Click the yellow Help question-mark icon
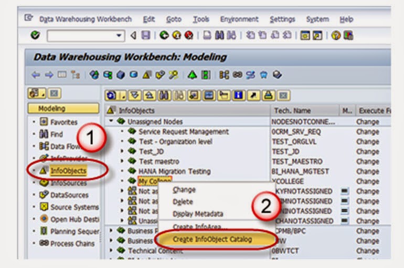The width and height of the screenshot is (404, 268). [x=336, y=35]
